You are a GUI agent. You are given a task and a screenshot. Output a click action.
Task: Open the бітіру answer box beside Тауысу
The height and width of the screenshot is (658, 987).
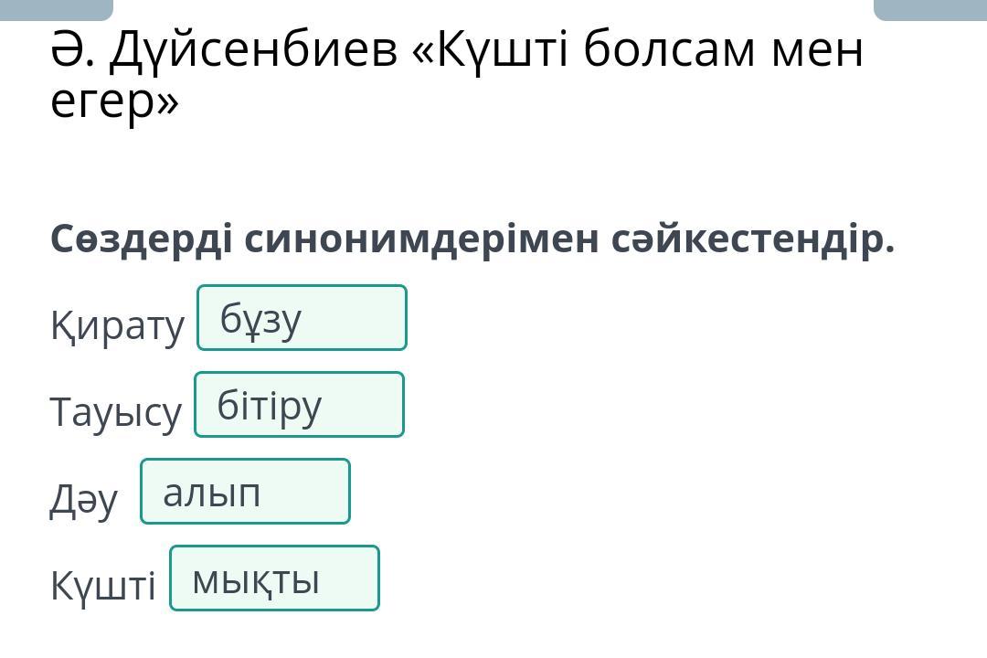(299, 405)
